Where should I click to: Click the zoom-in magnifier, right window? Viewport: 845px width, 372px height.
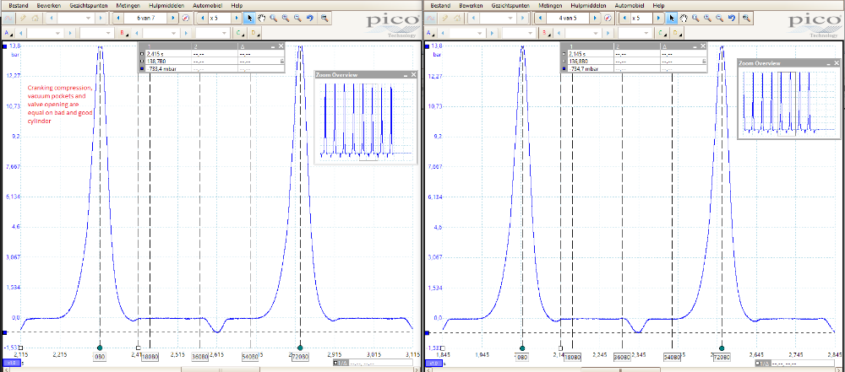click(707, 18)
